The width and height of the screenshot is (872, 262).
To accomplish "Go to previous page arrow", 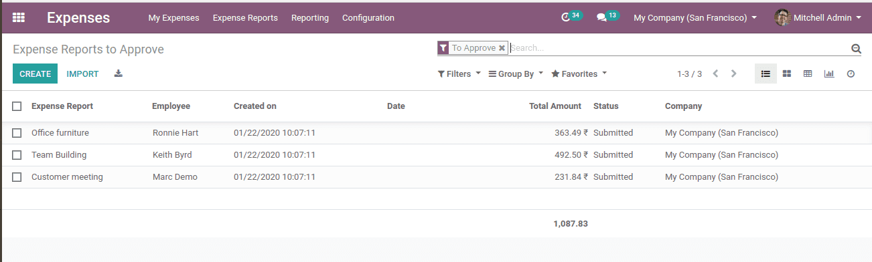I will pyautogui.click(x=715, y=74).
